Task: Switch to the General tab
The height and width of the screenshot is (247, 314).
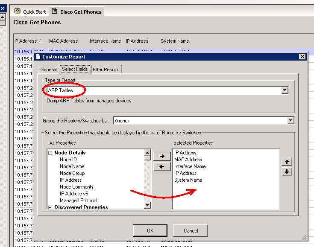Action: [48, 70]
